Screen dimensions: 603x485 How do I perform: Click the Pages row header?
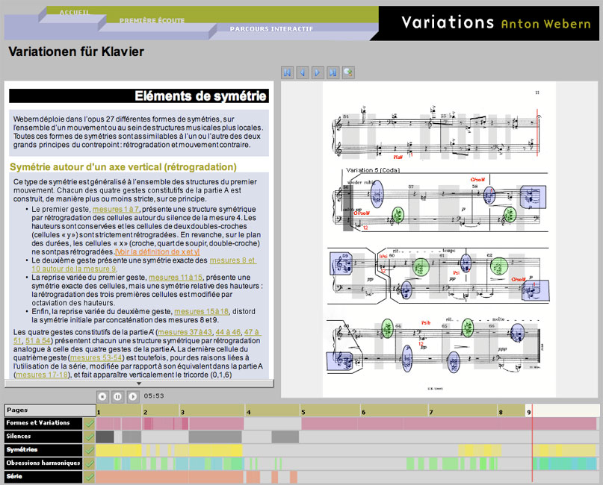(x=50, y=410)
